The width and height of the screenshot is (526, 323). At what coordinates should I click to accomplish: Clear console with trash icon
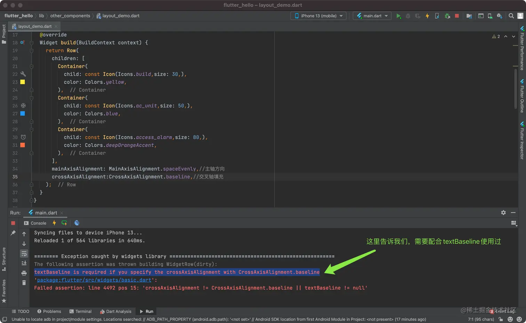pyautogui.click(x=24, y=283)
